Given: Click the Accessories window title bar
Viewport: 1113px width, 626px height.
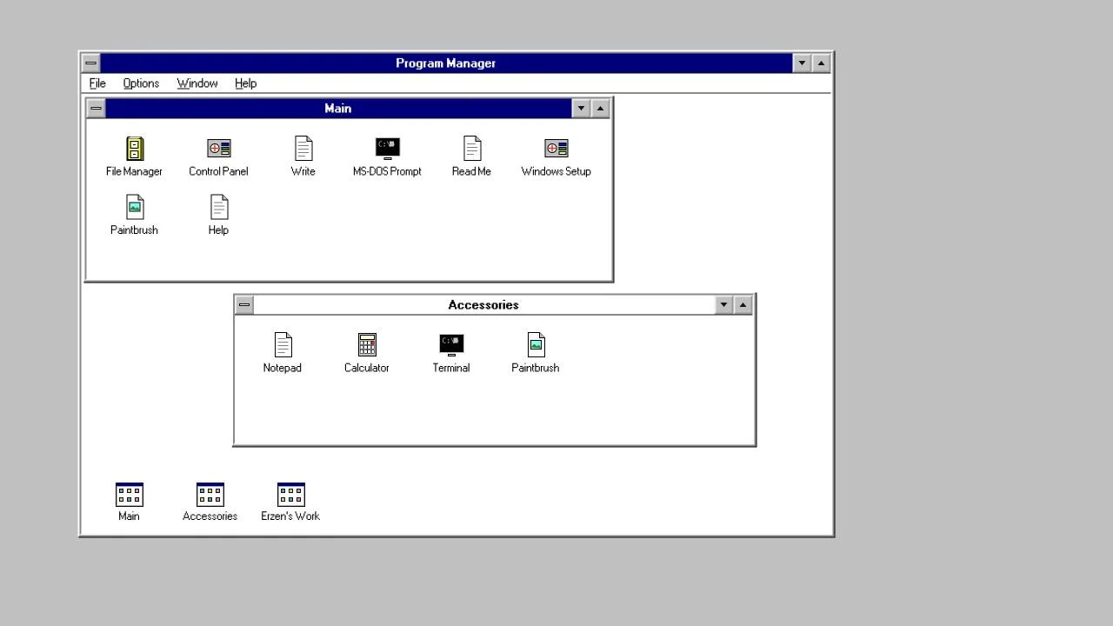Looking at the screenshot, I should tap(483, 305).
